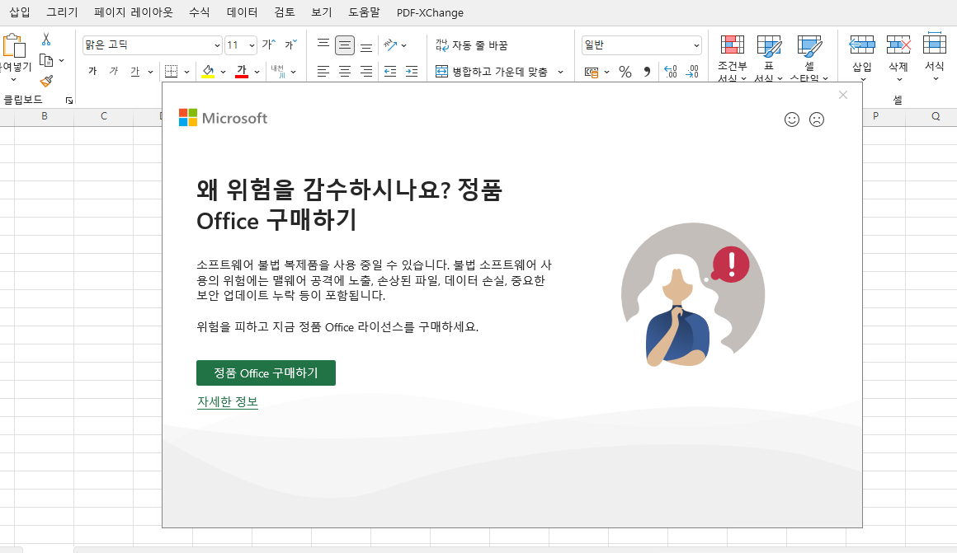957x553 pixels.
Task: Click 정품 Office 구매하기 green button
Action: click(x=266, y=373)
